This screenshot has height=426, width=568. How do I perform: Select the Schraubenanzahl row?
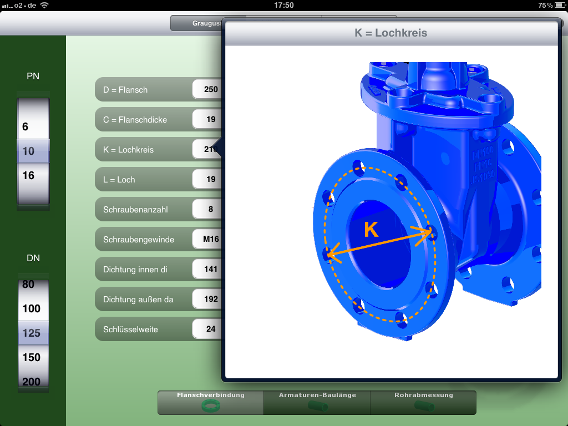pos(145,209)
